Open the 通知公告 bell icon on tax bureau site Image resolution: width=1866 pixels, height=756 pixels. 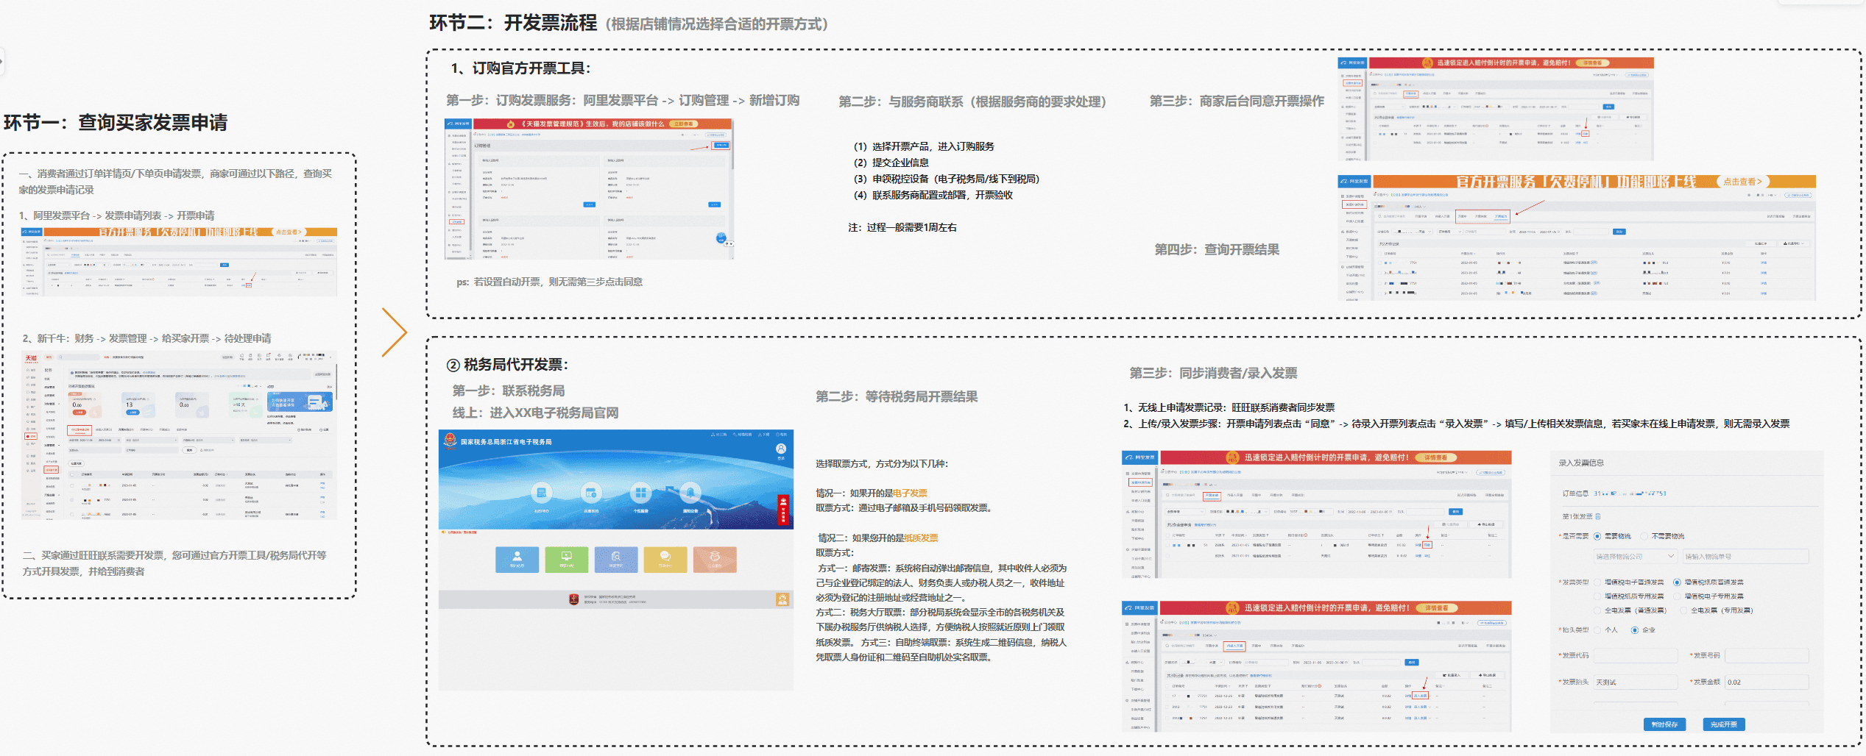691,493
